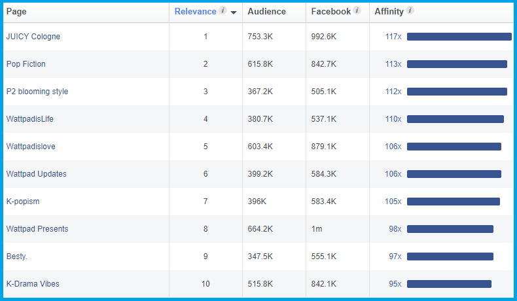Click the info icon next to Affinity
This screenshot has height=301, width=517.
[410, 11]
